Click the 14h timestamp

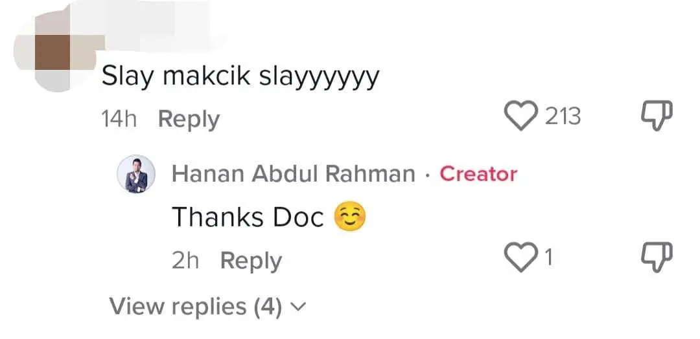click(119, 119)
